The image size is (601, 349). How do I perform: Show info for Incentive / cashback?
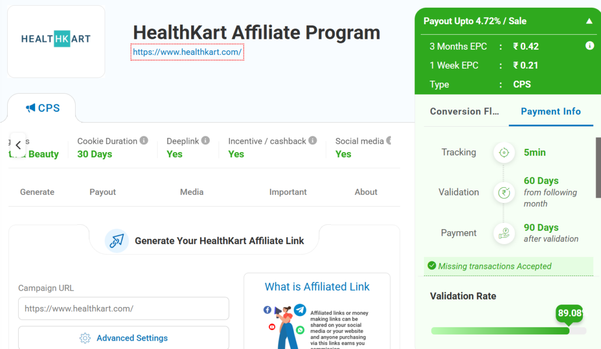pyautogui.click(x=312, y=141)
